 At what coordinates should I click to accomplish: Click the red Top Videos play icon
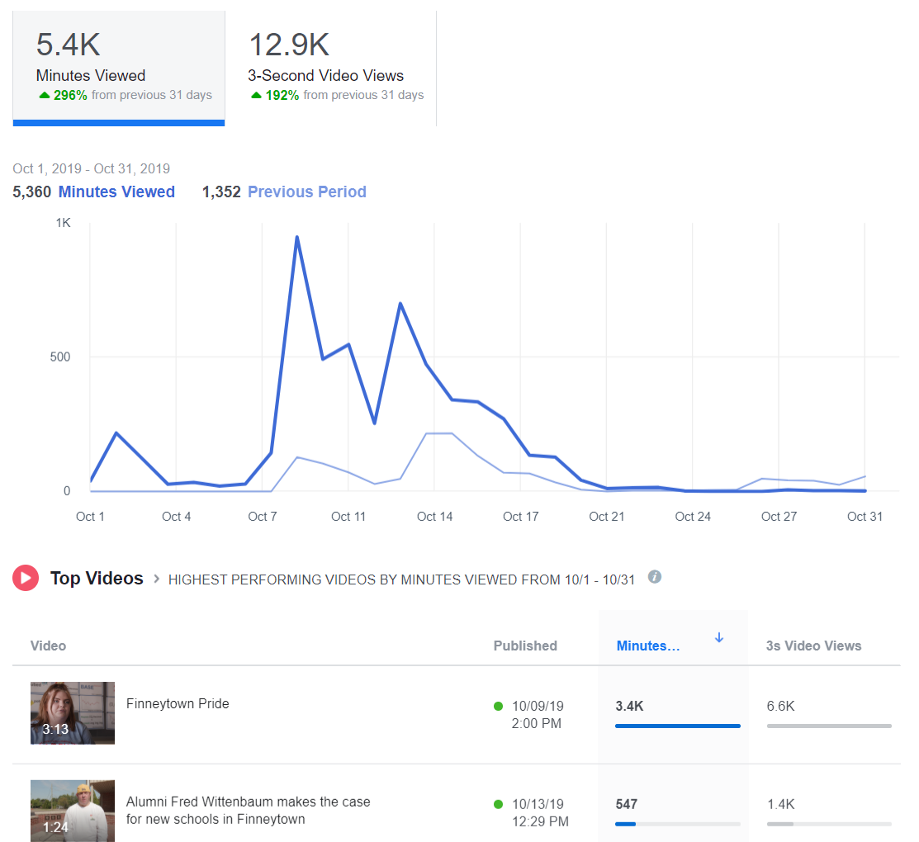coord(26,578)
